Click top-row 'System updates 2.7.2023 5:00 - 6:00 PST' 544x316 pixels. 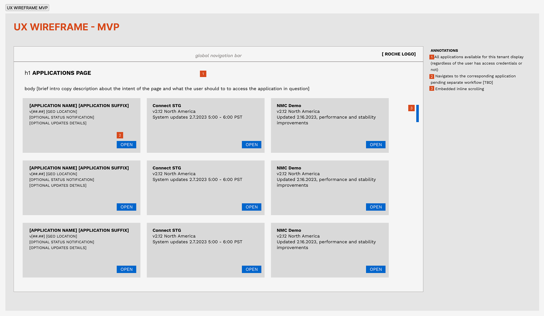click(x=197, y=117)
